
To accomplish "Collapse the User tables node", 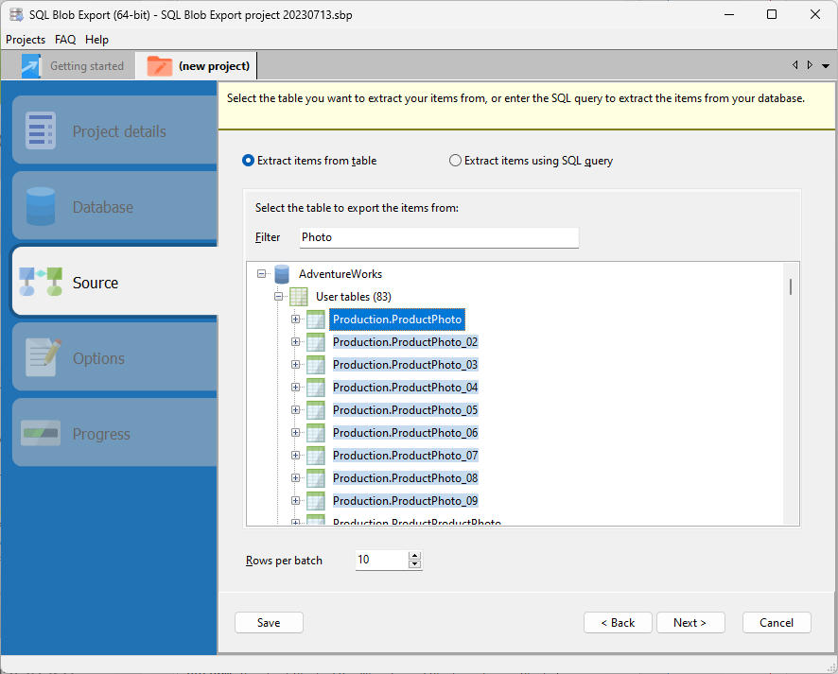I will coord(278,296).
